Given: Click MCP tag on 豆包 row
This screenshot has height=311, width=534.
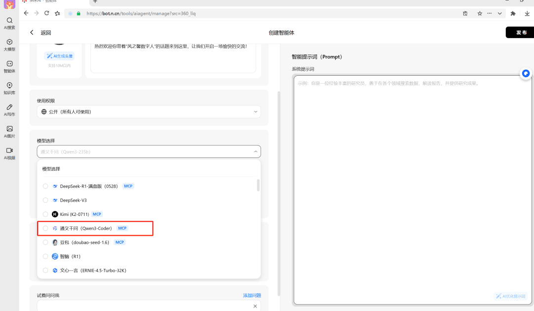Looking at the screenshot, I should 120,242.
